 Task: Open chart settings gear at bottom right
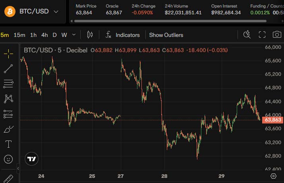point(273,176)
